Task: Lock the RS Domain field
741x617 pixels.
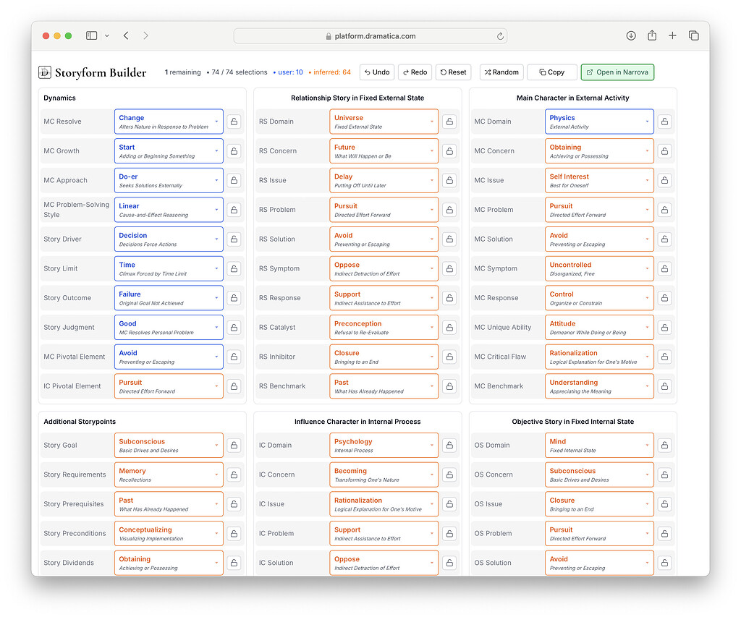Action: coord(449,122)
